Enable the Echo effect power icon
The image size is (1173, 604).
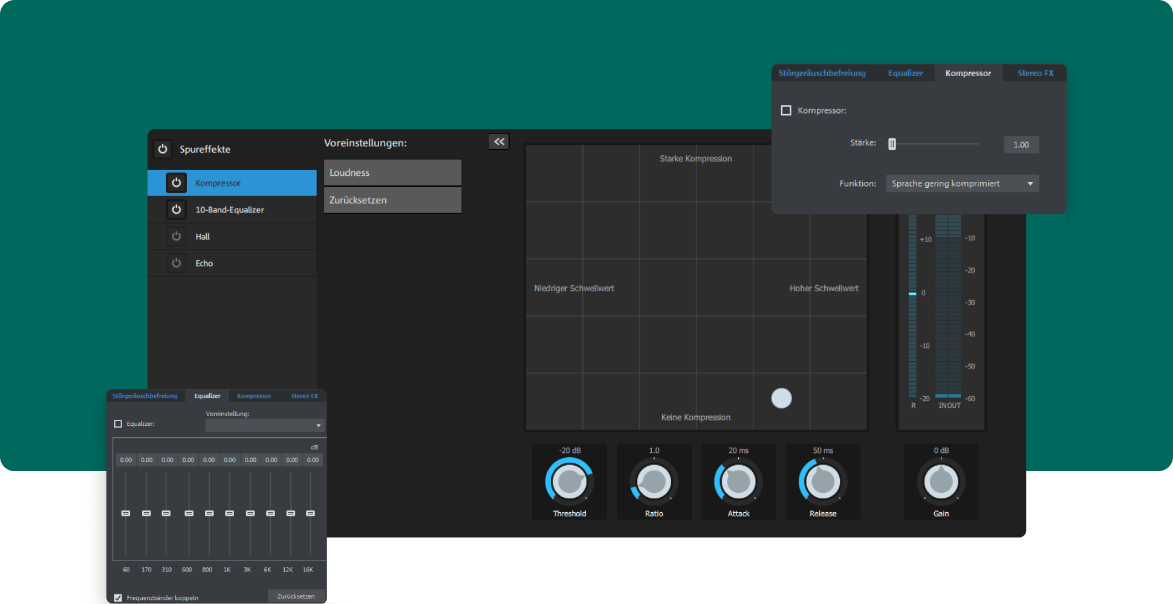[x=176, y=263]
